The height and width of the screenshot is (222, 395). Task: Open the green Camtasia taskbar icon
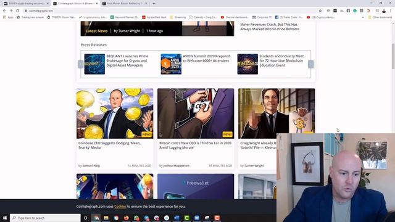click(x=186, y=218)
